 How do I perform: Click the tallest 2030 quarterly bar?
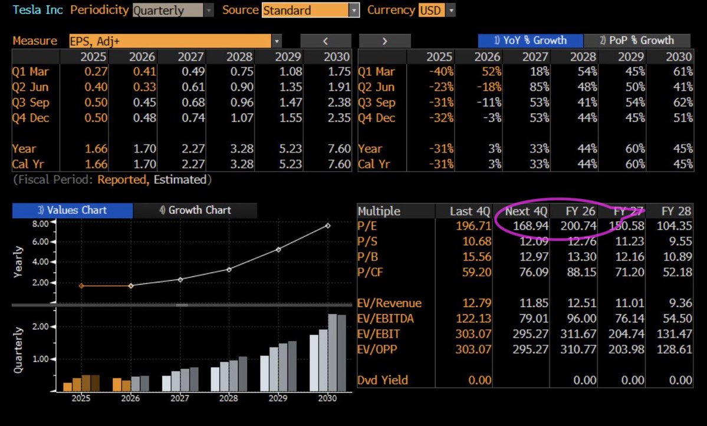[x=333, y=352]
